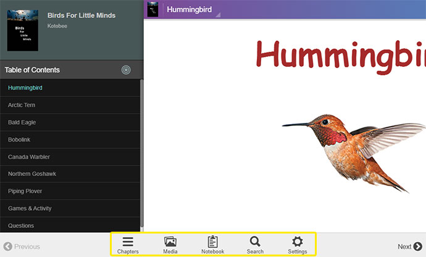
Task: Click the small book cover in header
Action: (152, 9)
